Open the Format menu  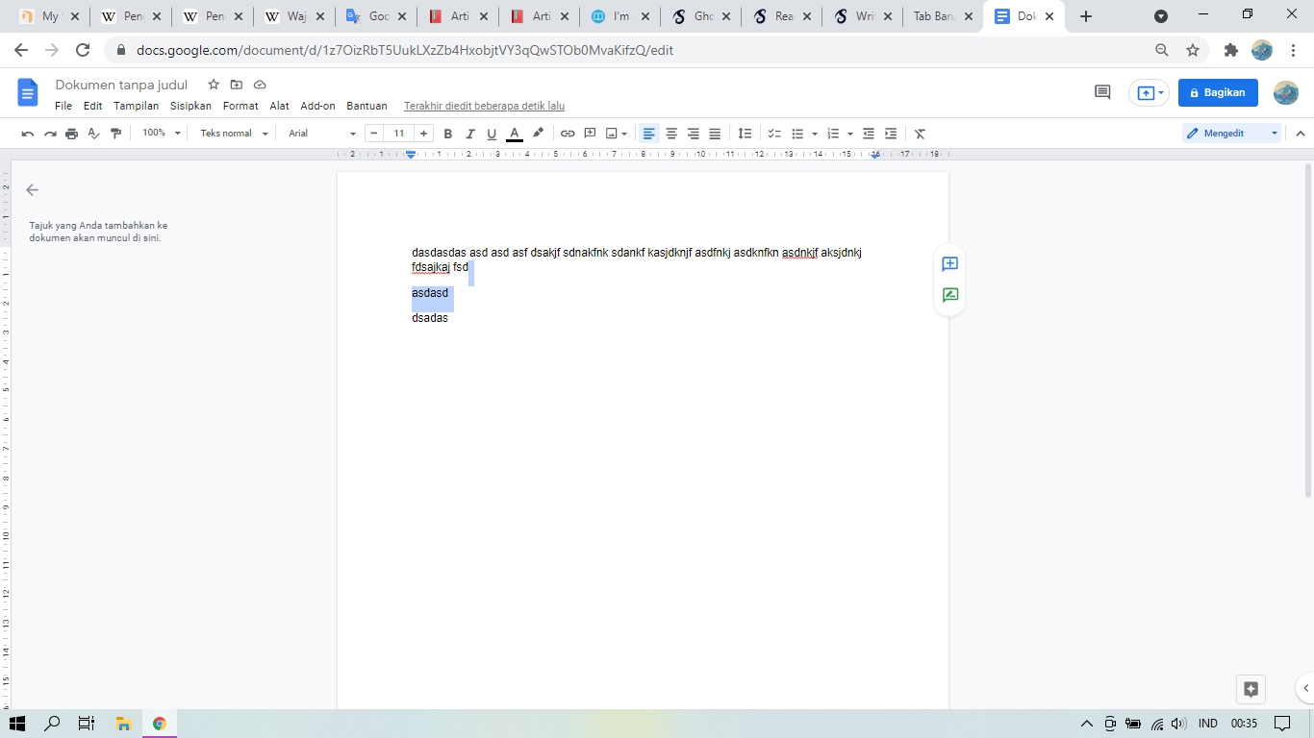coord(240,106)
